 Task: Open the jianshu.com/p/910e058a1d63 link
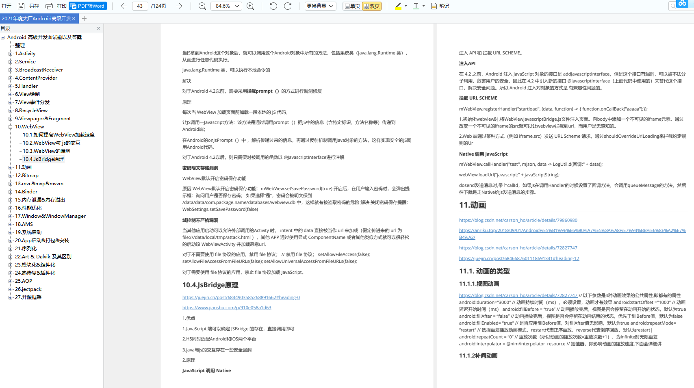[227, 308]
